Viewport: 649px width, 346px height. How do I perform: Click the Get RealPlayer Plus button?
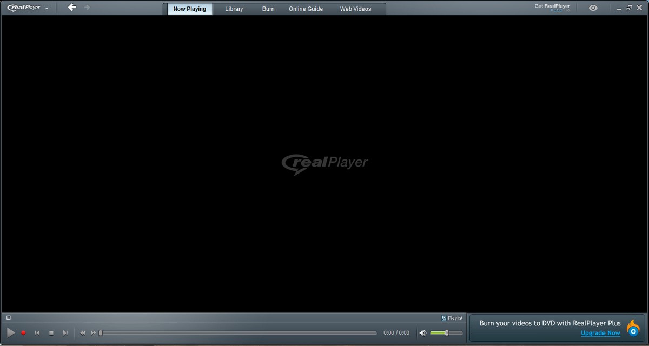click(552, 8)
